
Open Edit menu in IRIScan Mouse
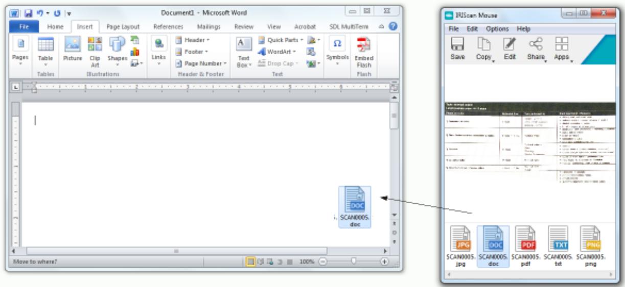coord(472,29)
